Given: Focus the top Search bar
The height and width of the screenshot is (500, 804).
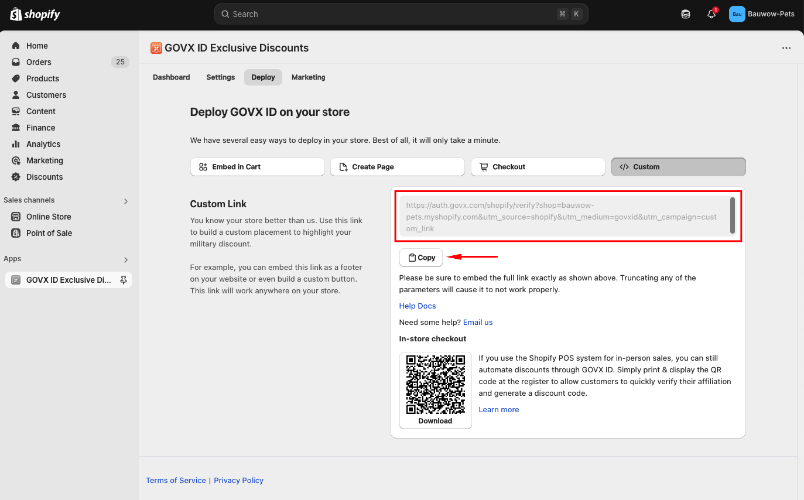Looking at the screenshot, I should coord(401,14).
